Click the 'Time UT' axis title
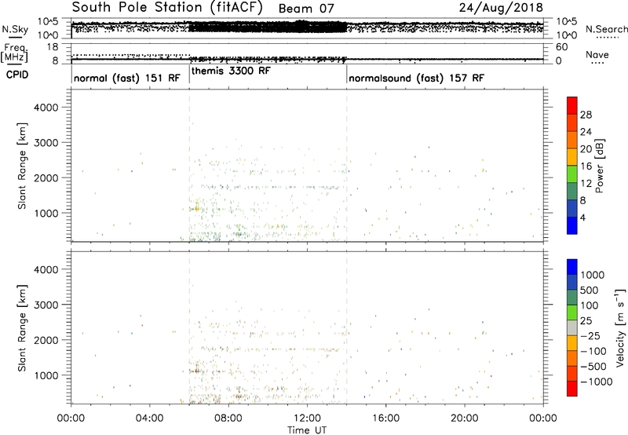Screen dimensions: 628x435 (307, 430)
